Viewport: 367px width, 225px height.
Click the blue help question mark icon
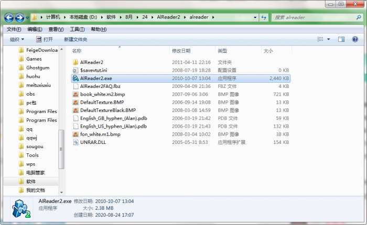(355, 39)
